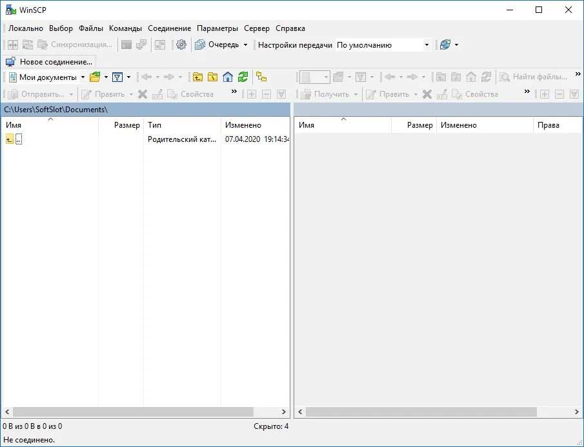
Task: Open the Команды menu
Action: pos(125,28)
